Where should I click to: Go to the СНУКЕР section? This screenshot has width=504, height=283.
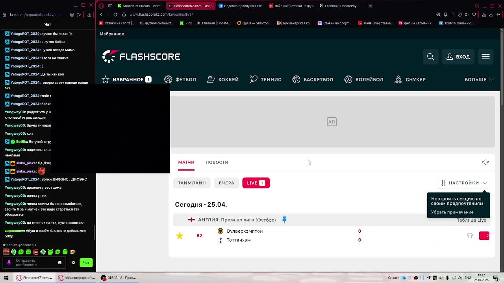pyautogui.click(x=410, y=79)
